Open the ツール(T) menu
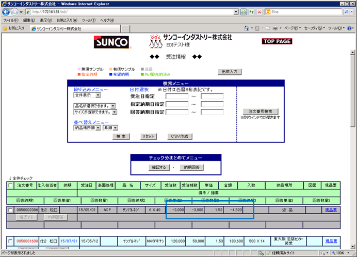The height and width of the screenshot is (257, 357). point(89,20)
